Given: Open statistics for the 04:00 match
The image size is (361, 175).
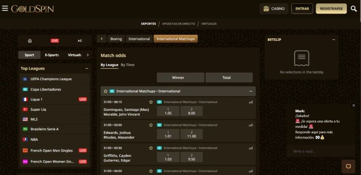Looking at the screenshot, I should pos(251,171).
